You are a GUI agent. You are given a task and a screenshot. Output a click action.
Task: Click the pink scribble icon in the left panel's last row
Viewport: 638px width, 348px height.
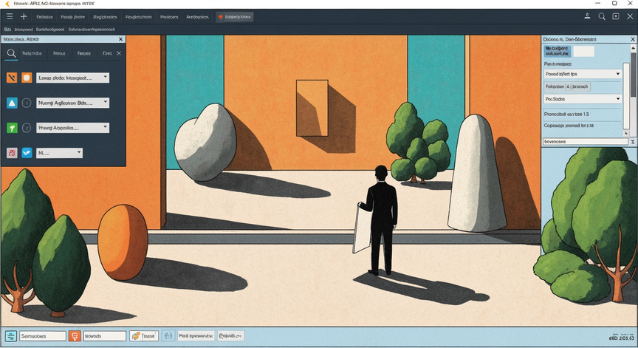[x=12, y=153]
